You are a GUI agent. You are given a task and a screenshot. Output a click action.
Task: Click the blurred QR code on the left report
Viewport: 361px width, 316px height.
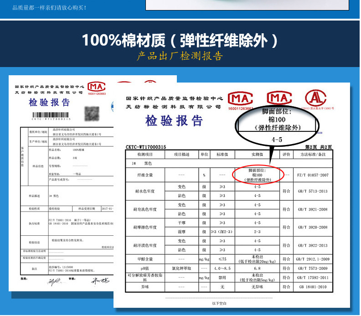tap(92, 114)
